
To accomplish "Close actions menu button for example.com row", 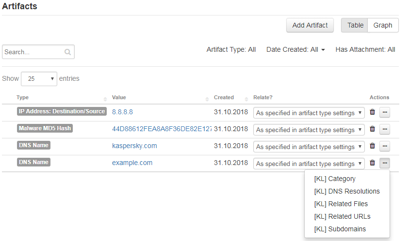I will click(385, 163).
